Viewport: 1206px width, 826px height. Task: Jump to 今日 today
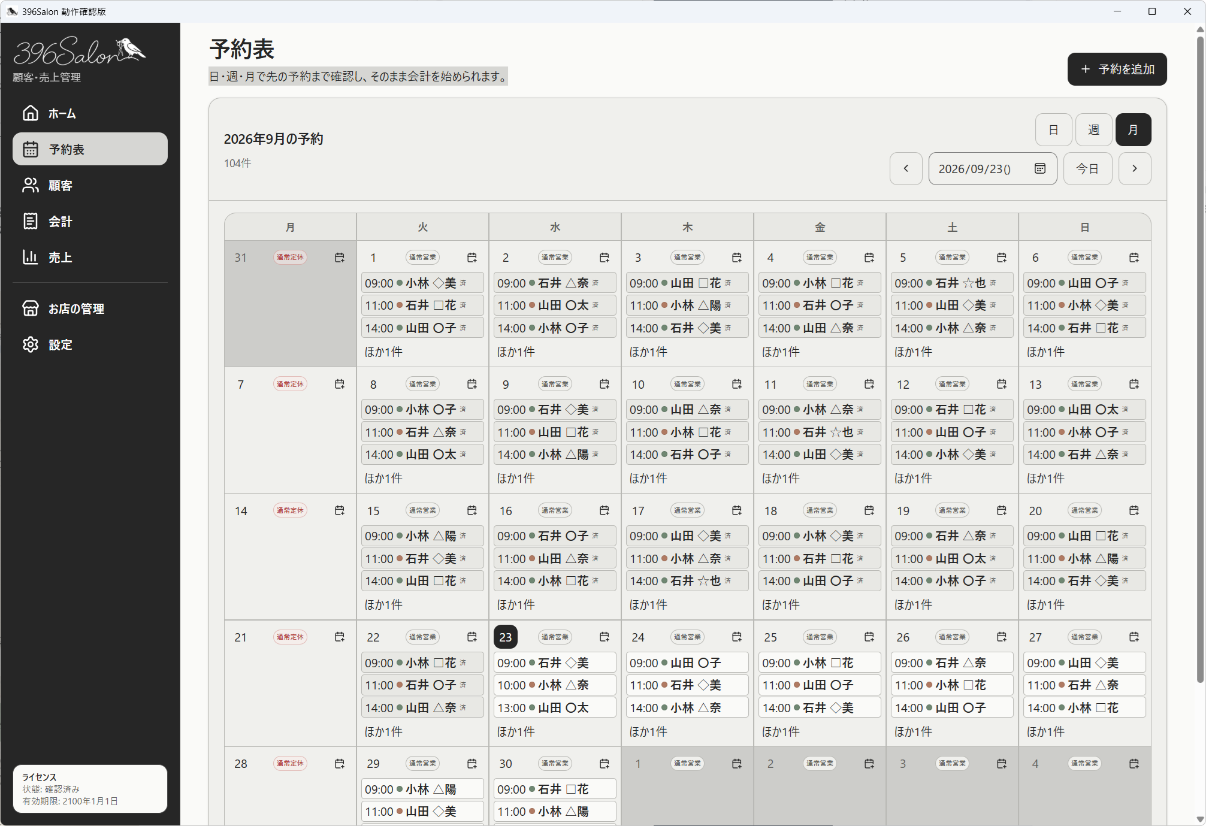[1087, 168]
